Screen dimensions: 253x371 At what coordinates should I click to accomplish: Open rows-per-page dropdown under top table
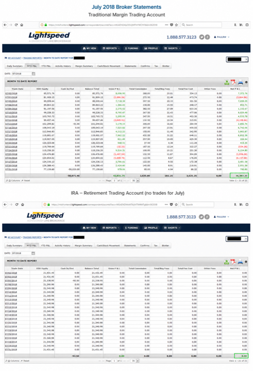click(136, 180)
